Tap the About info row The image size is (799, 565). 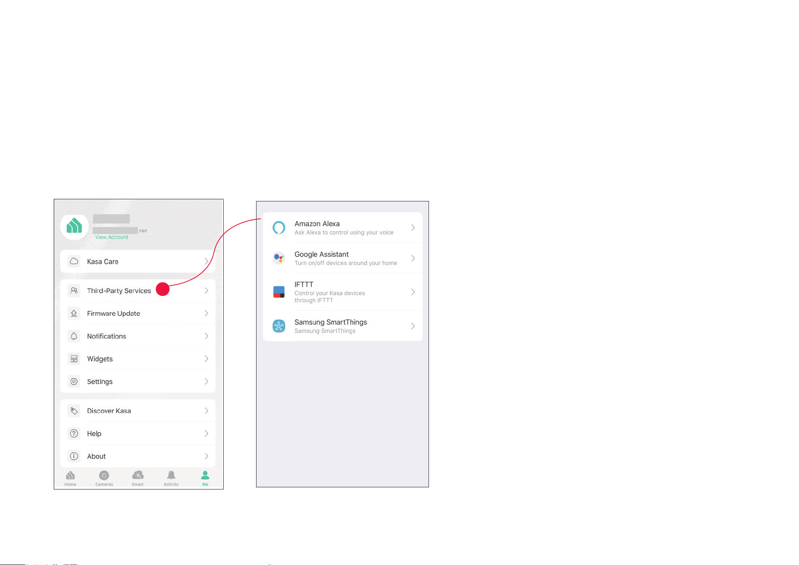(x=138, y=456)
